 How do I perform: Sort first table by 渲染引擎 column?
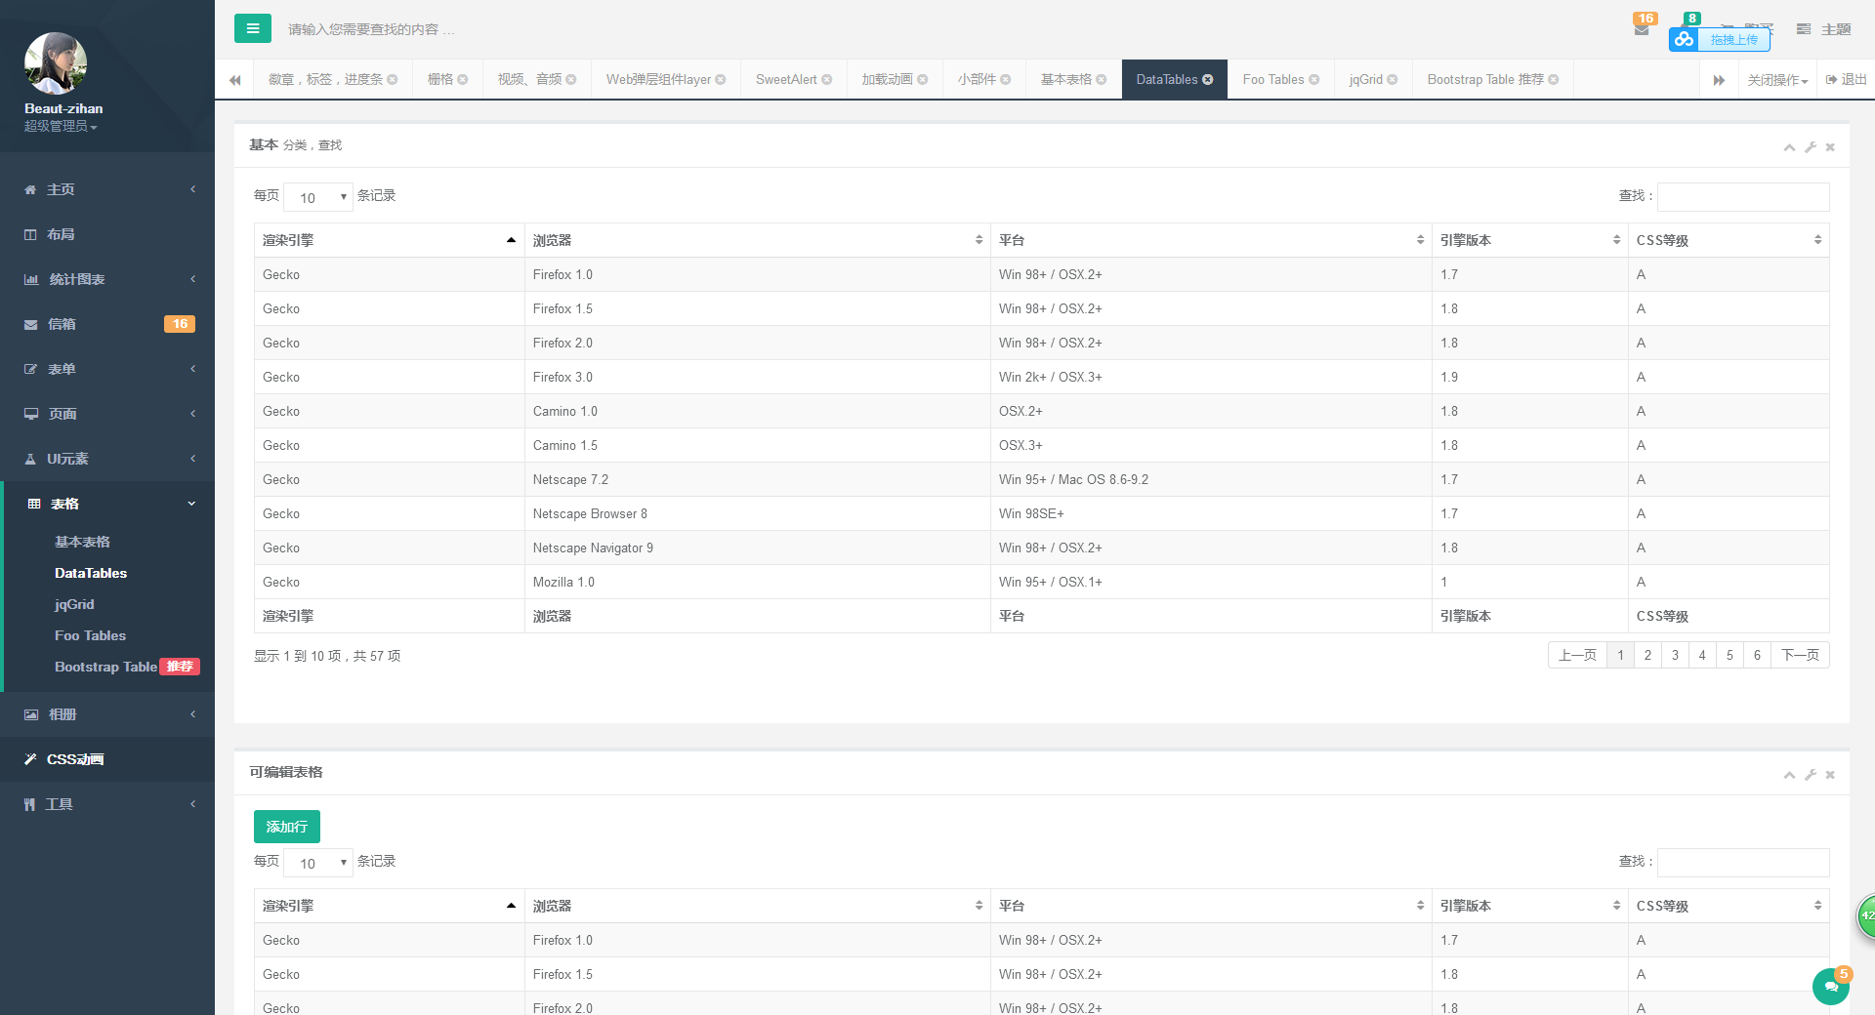coord(389,240)
